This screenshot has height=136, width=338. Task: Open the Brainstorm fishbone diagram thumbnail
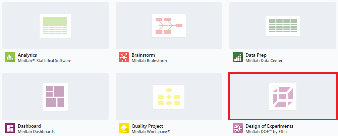pos(169,26)
